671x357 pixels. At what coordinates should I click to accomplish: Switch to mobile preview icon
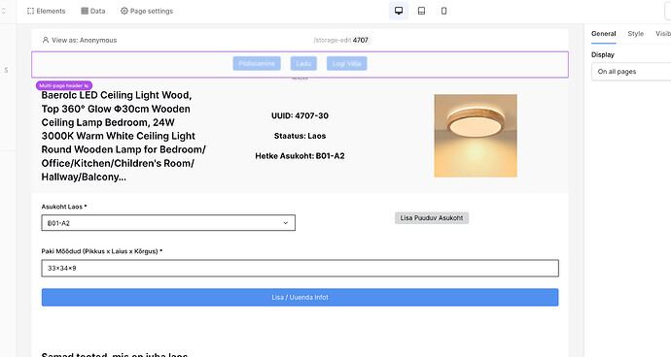(443, 11)
